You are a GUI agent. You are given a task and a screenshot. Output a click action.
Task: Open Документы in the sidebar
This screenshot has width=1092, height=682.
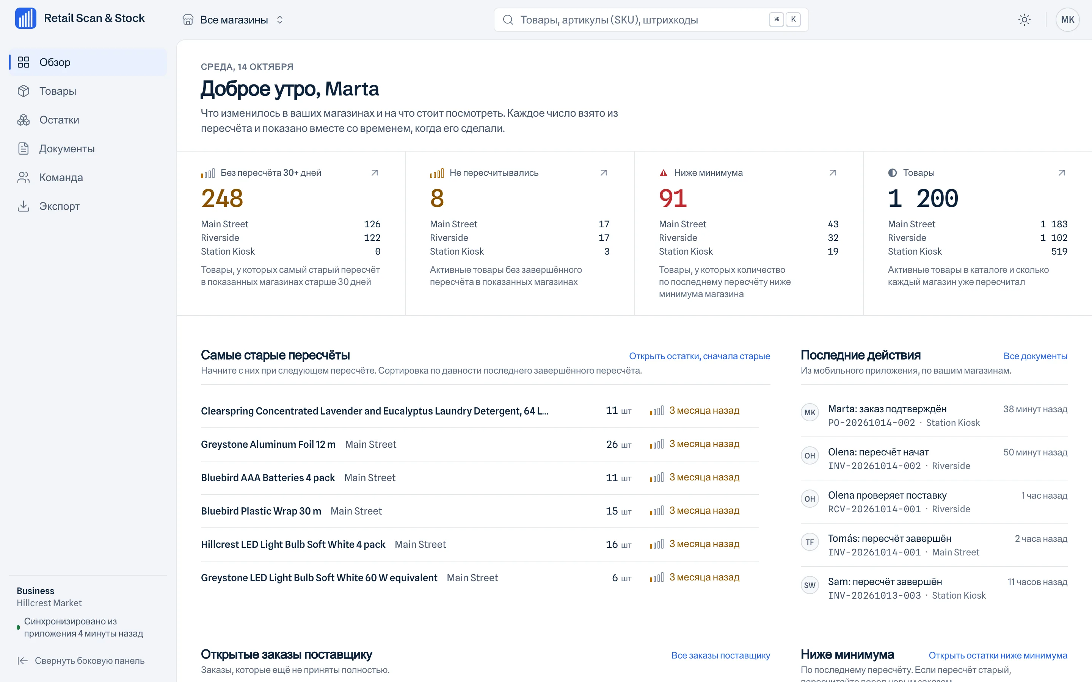[x=88, y=149]
